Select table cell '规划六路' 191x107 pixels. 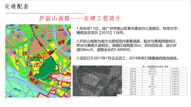[133, 86]
